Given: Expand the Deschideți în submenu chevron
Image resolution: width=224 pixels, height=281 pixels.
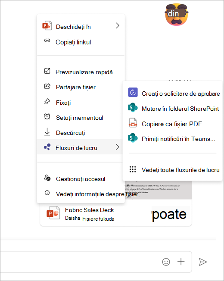Looking at the screenshot, I should pos(118,25).
